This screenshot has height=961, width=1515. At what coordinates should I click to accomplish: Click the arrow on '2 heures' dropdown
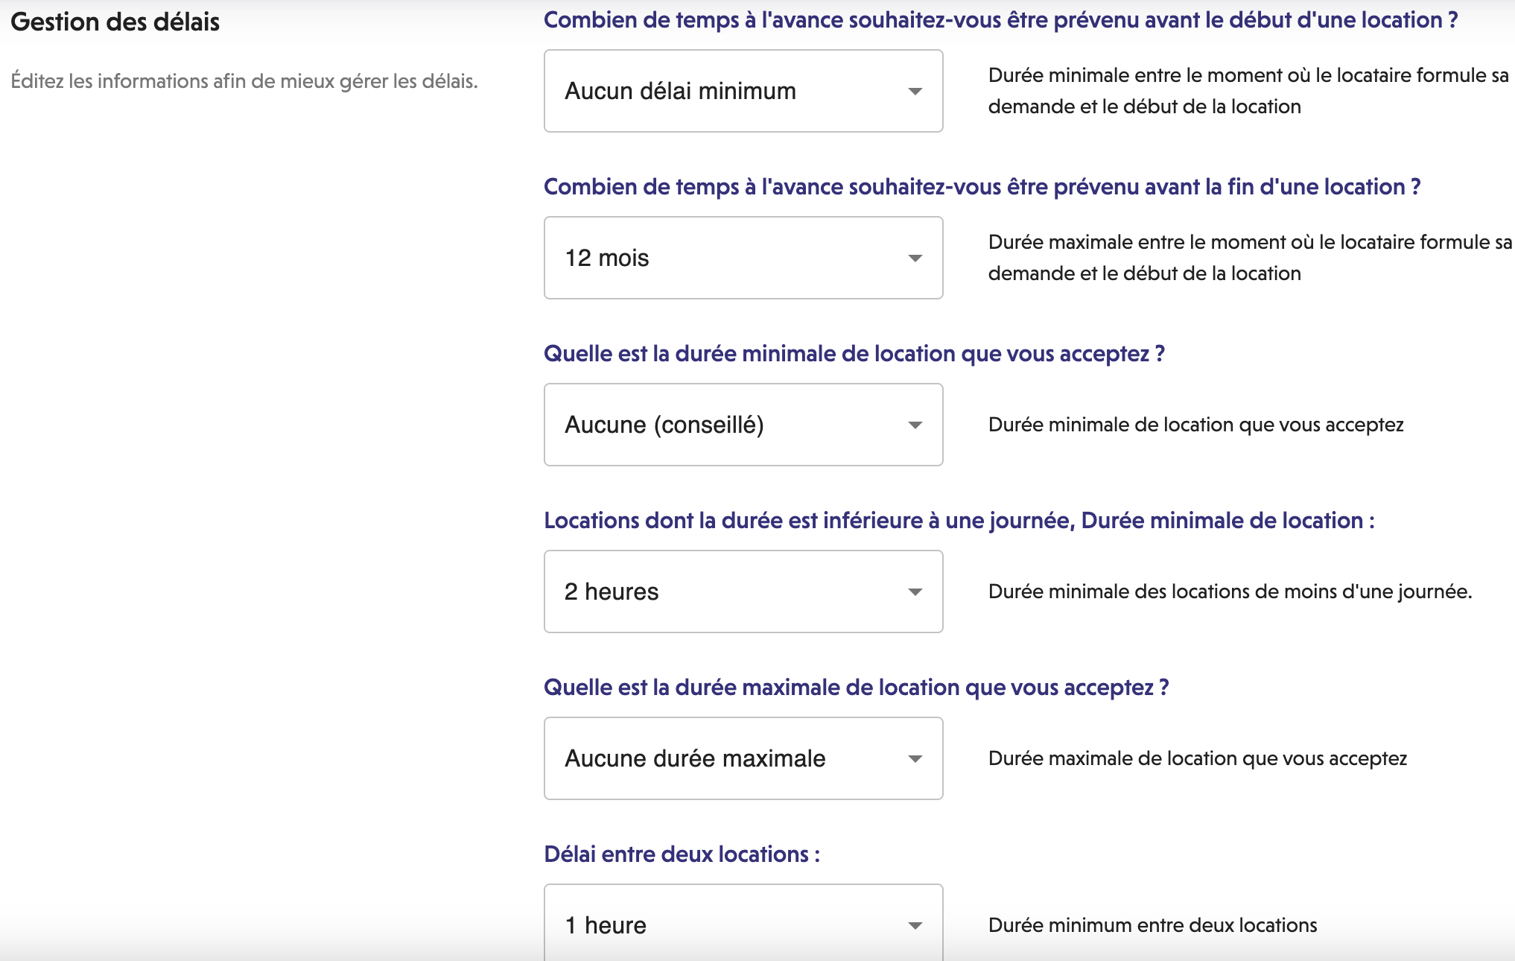[x=915, y=592]
